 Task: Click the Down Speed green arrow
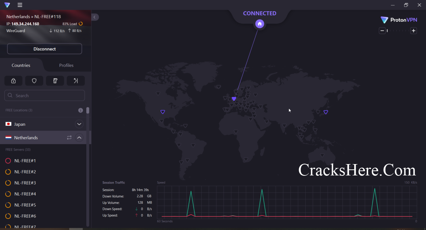136,209
